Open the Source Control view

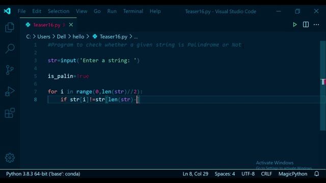[10, 70]
